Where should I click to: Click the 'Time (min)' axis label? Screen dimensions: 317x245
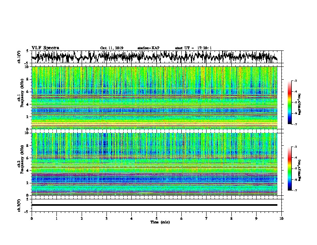(x=160, y=222)
